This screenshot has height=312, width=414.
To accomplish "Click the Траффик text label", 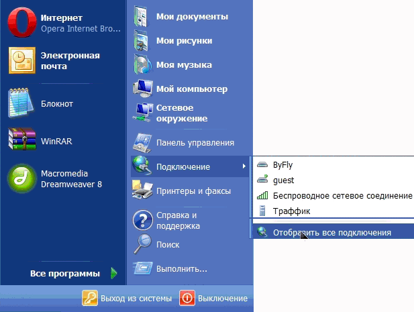I will [291, 211].
